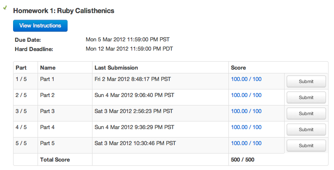Click the Part 5 last submission timestamp
This screenshot has height=170, width=334.
pos(135,143)
